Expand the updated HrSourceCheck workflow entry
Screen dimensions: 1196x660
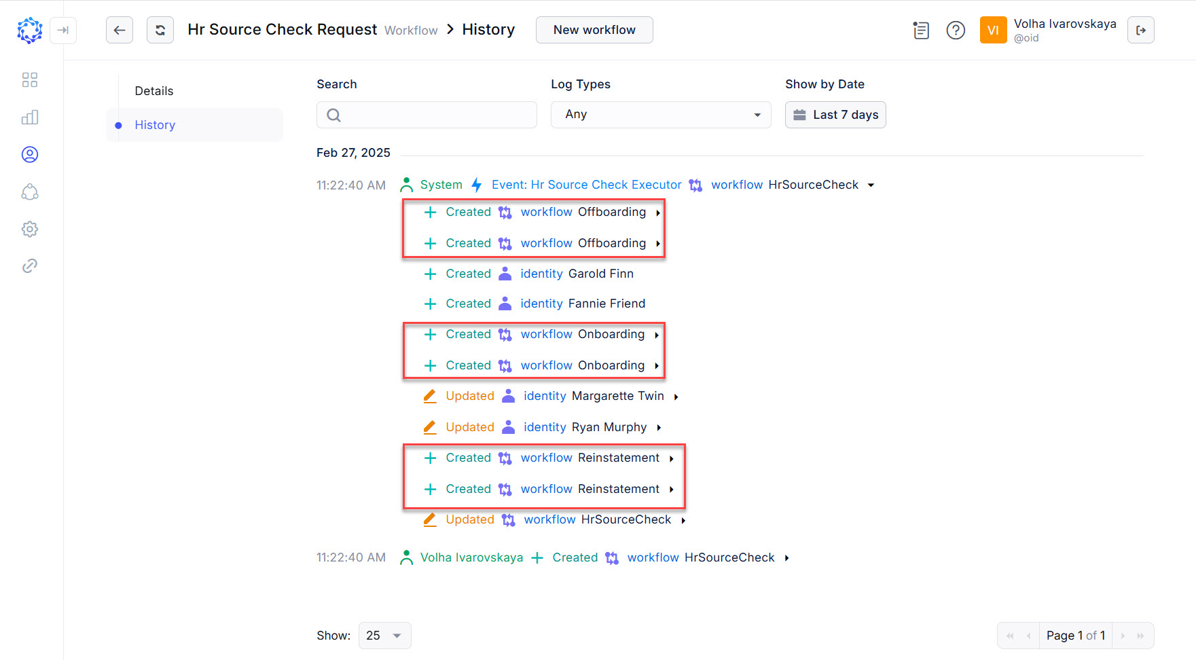[x=684, y=519]
